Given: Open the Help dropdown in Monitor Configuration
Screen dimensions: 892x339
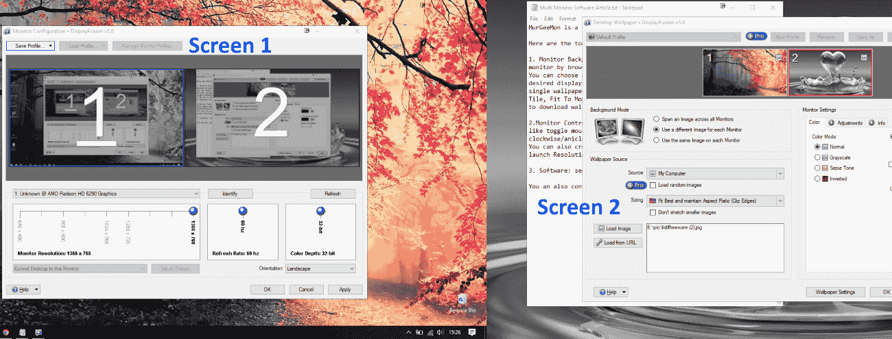Looking at the screenshot, I should click(x=23, y=290).
